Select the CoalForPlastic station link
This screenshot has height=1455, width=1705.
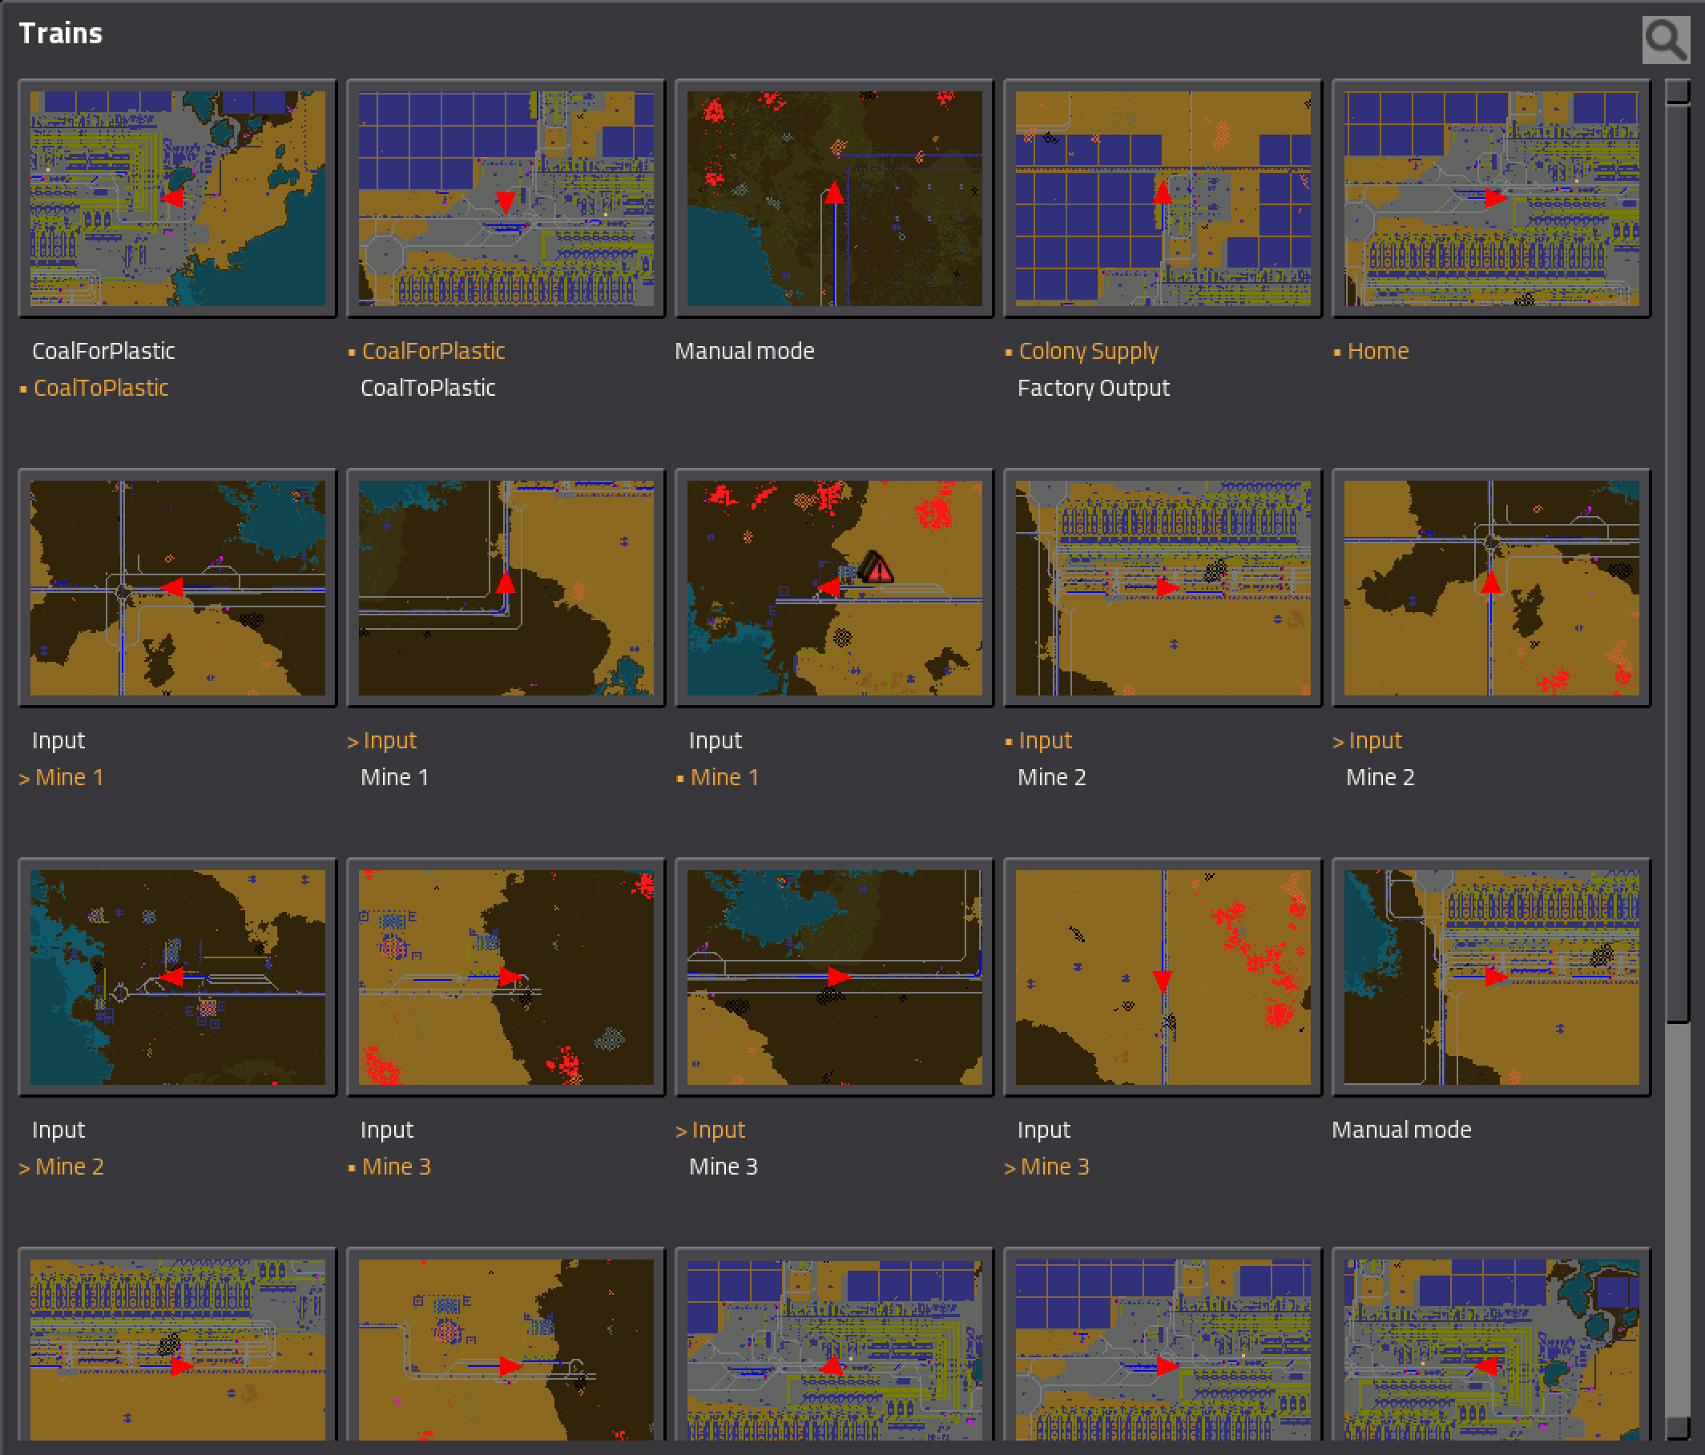(433, 351)
